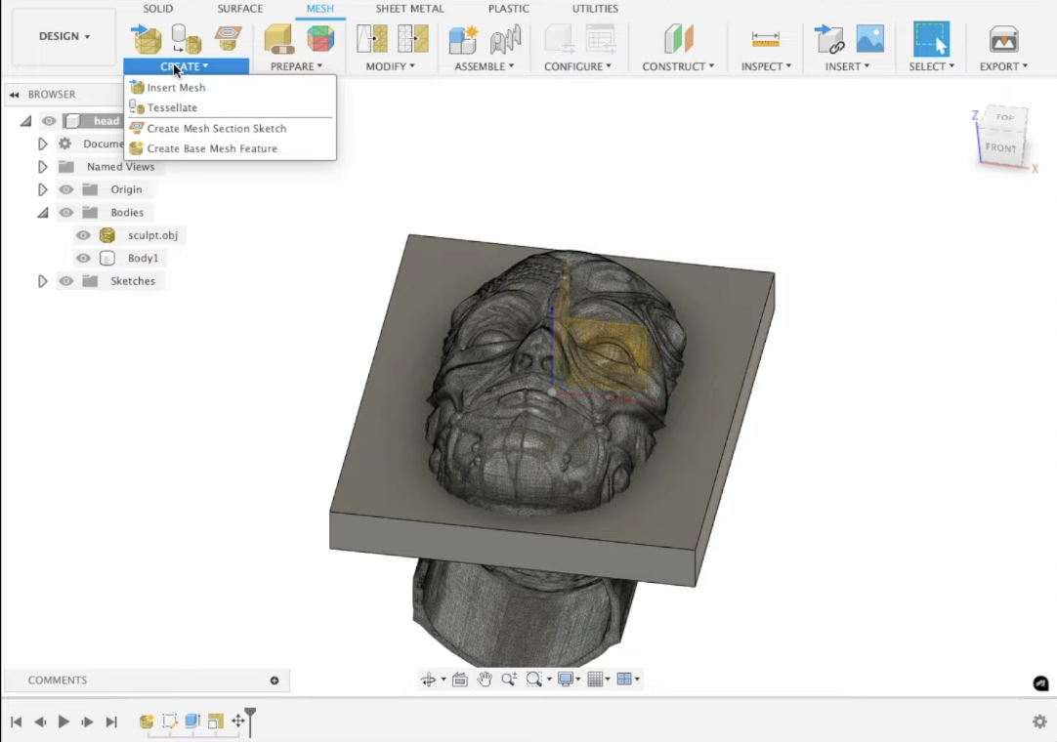Collapse the head root component
This screenshot has height=742, width=1057.
(x=26, y=121)
